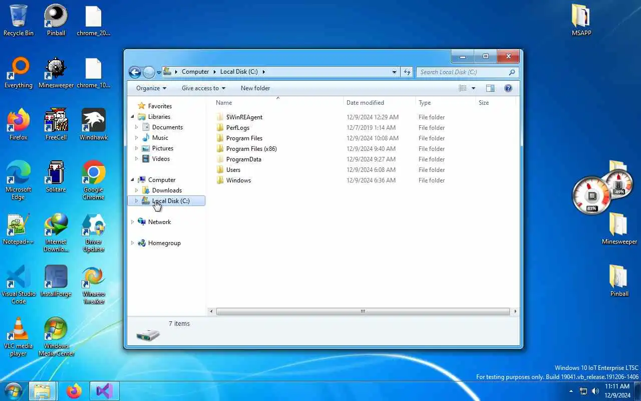Launch Microsoft Edge from the desktop

pyautogui.click(x=19, y=180)
